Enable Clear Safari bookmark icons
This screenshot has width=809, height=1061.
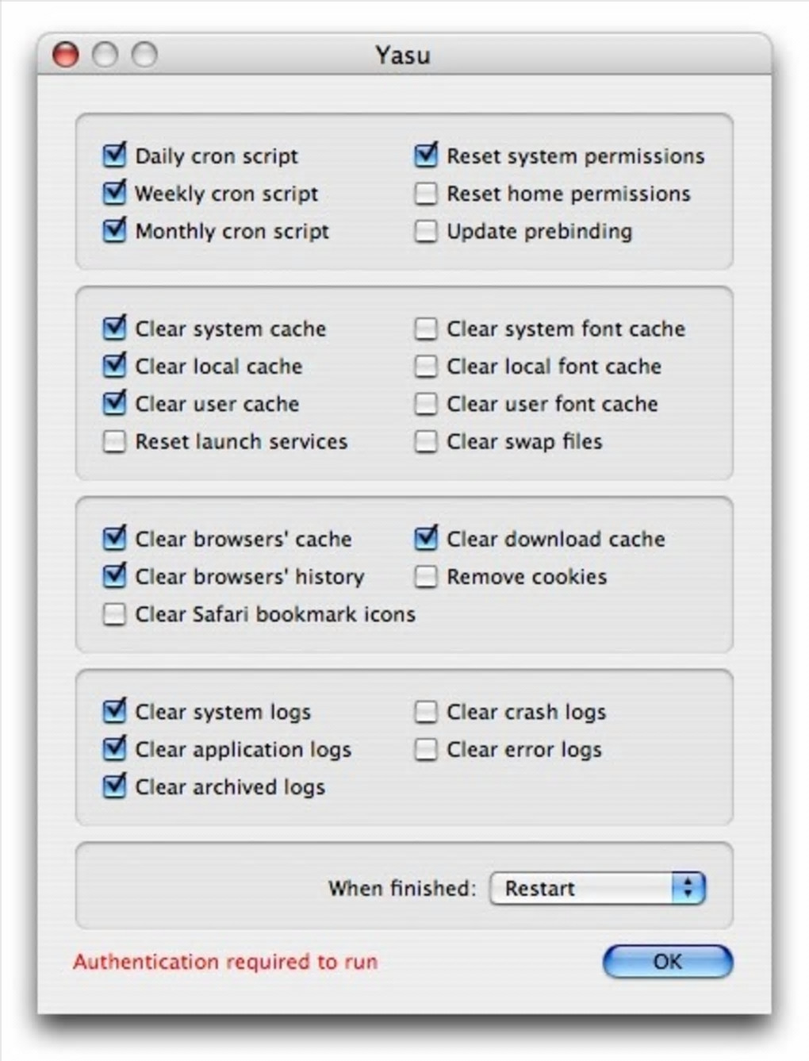pos(115,614)
